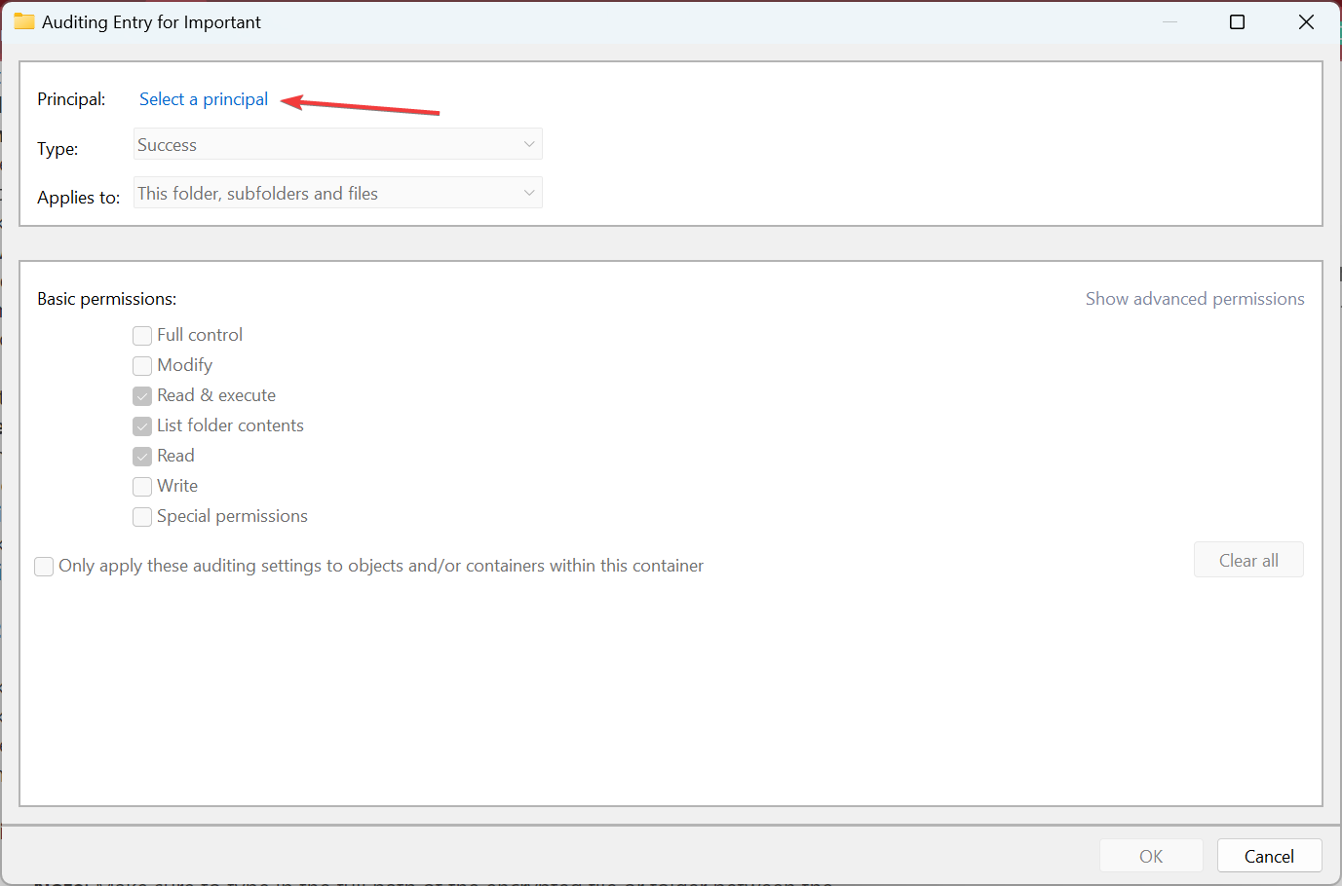Close the Auditing Entry dialog
The image size is (1342, 886).
1306,21
